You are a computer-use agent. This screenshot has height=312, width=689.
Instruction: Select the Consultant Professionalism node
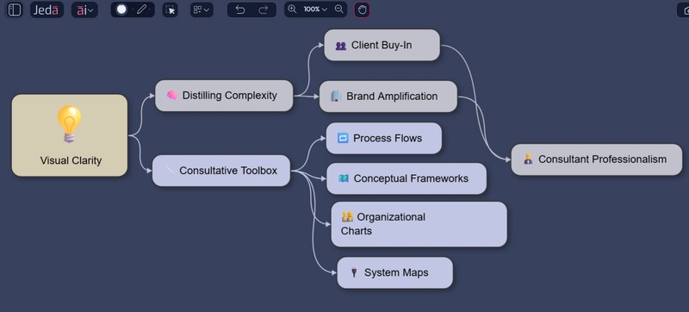point(597,159)
